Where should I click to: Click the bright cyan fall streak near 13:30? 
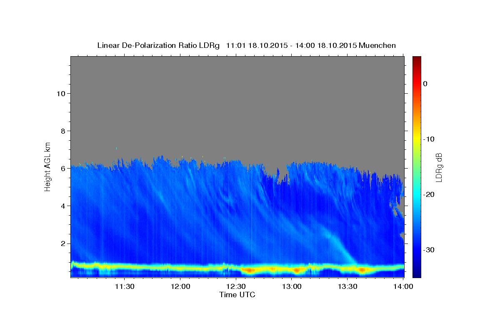(x=342, y=246)
